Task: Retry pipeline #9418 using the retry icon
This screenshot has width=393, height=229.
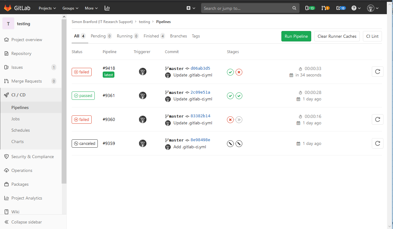Action: click(377, 72)
